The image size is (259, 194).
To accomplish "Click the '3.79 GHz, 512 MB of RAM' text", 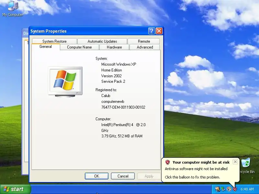I will (x=122, y=136).
